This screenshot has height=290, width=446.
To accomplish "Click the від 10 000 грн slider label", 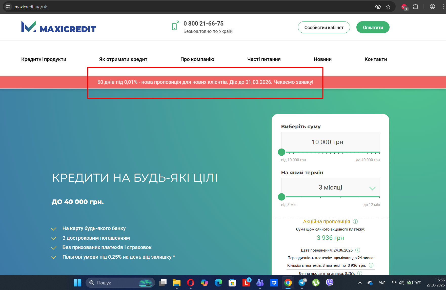I will (293, 160).
